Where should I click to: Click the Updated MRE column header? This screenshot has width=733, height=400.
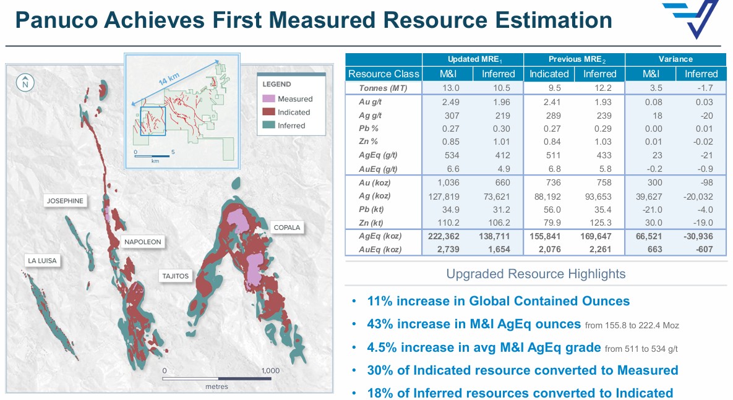point(473,59)
